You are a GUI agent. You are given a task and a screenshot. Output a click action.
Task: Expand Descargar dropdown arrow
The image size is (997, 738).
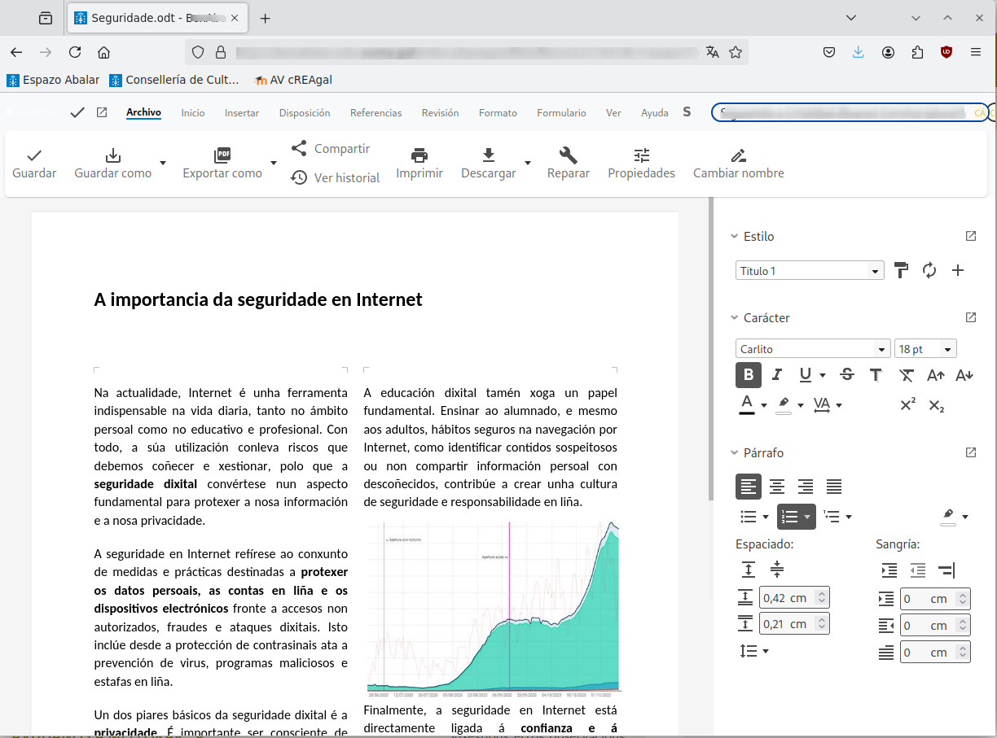point(528,163)
